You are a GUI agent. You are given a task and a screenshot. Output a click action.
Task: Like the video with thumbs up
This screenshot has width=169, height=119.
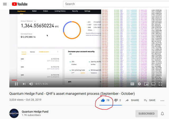103,100
